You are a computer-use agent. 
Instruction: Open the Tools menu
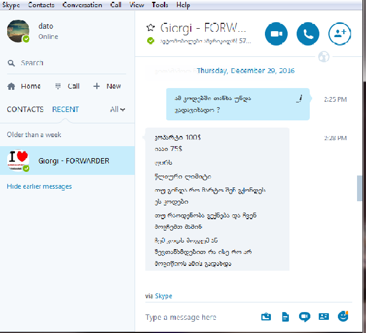tap(160, 5)
